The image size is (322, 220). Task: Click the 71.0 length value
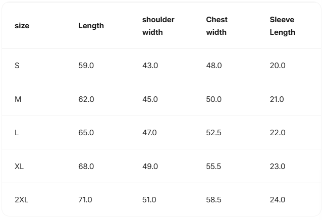coord(85,200)
